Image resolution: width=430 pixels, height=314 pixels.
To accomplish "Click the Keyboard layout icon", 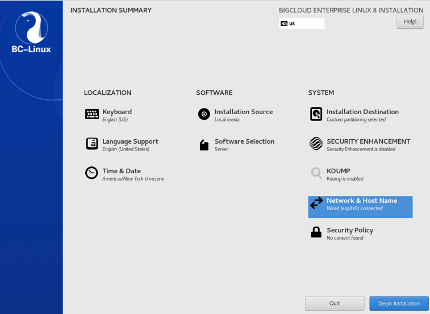I will (92, 114).
